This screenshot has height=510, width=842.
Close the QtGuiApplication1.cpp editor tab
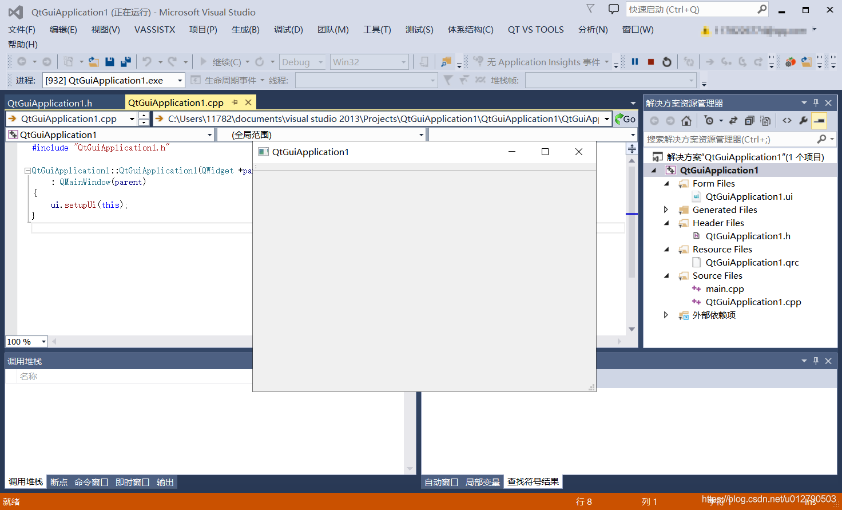(248, 102)
